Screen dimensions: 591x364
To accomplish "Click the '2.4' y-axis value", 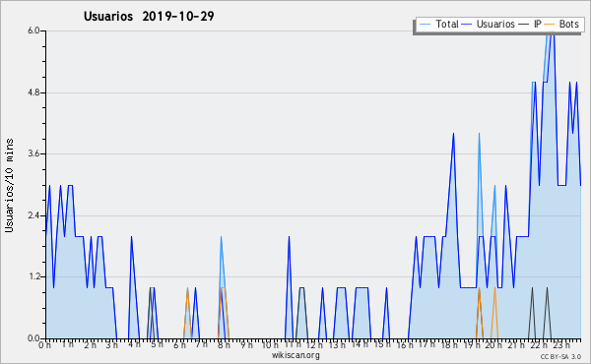I will [x=33, y=215].
